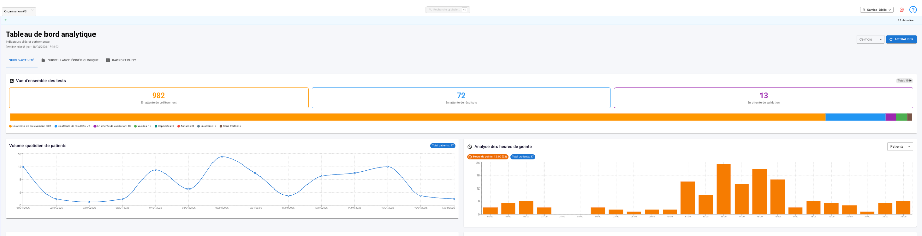Click the purple segment of the status bar

pos(891,117)
